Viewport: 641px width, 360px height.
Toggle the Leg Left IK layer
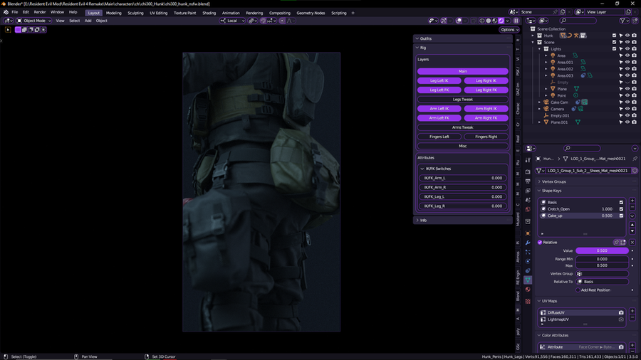[439, 80]
